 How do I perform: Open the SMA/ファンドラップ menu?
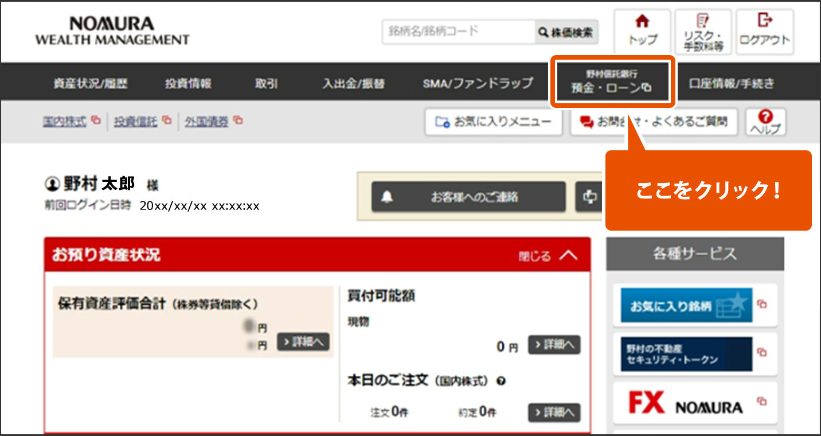[x=478, y=84]
